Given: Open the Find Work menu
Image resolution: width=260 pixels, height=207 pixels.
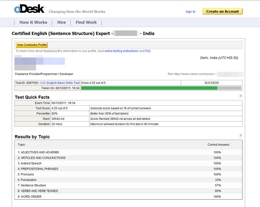Looking at the screenshot, I should pos(86,22).
